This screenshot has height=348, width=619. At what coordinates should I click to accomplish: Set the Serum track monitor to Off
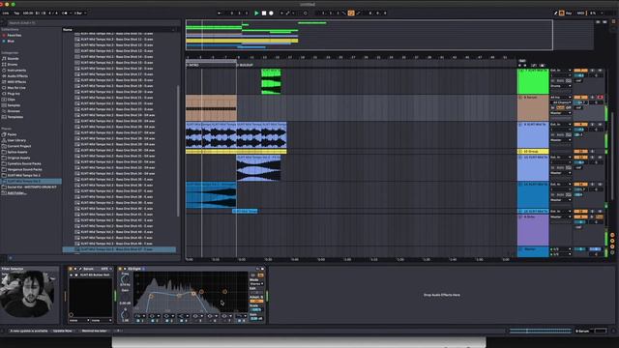[x=569, y=107]
